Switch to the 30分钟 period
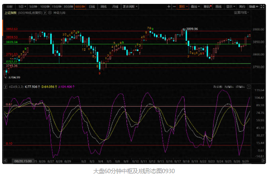 tap(68, 7)
